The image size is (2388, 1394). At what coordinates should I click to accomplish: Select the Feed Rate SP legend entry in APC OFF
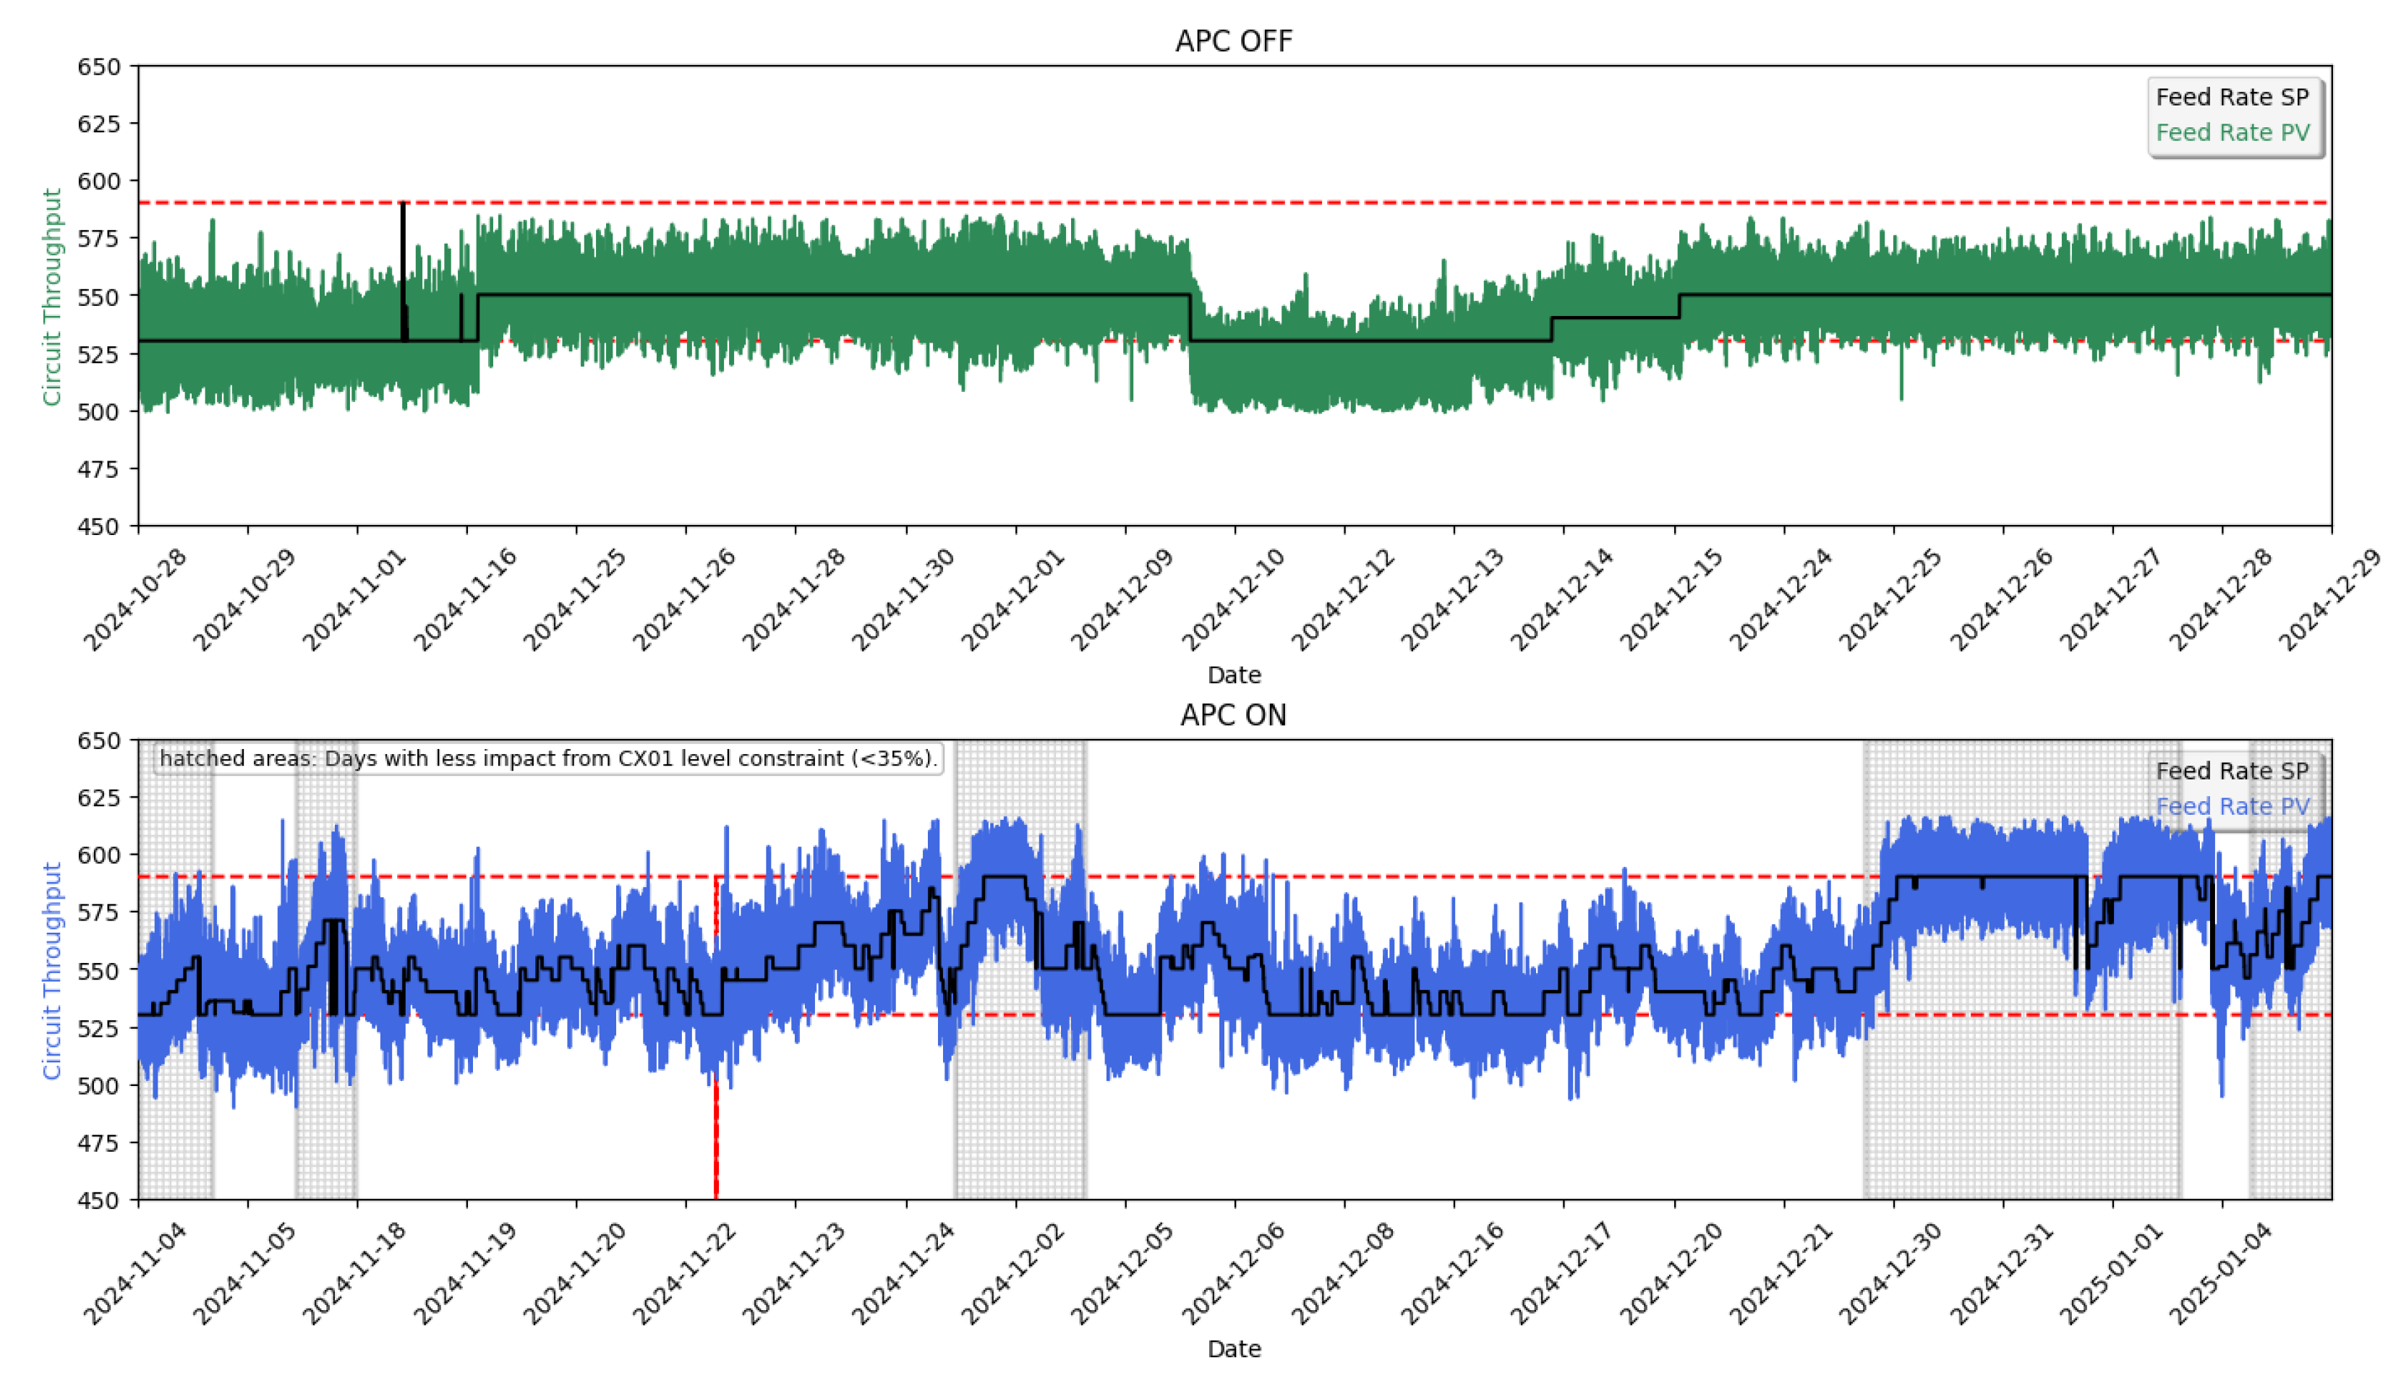point(2233,97)
